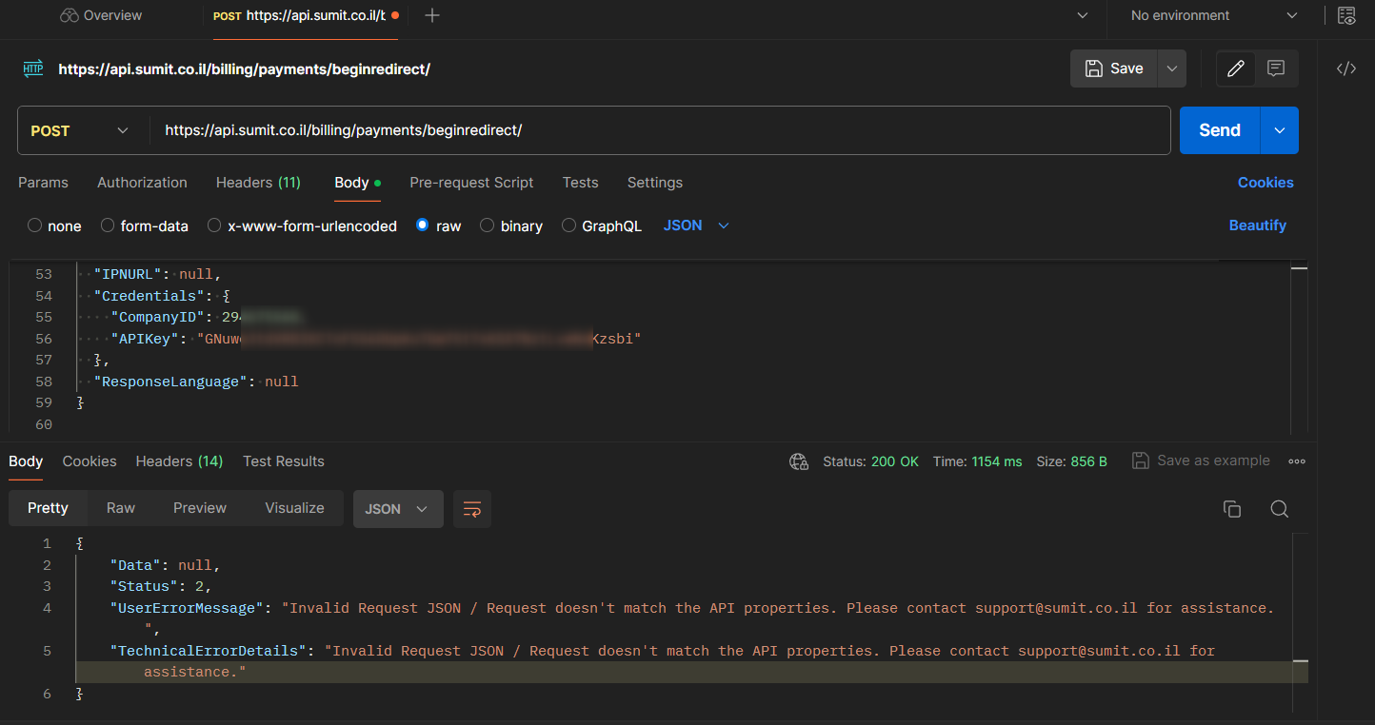Select the raw body type
This screenshot has height=725, width=1375.
[438, 225]
